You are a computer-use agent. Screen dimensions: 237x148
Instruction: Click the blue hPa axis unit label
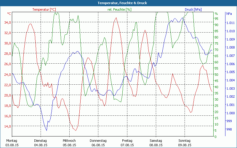point(229,14)
